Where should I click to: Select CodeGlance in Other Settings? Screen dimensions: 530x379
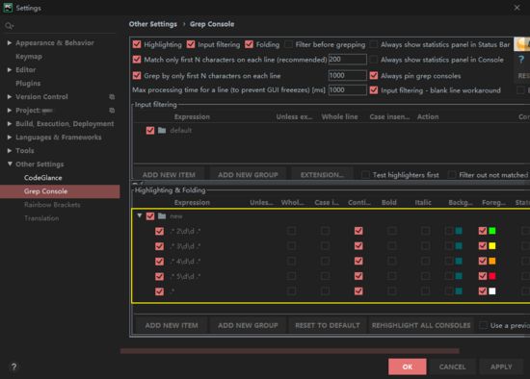tap(43, 178)
